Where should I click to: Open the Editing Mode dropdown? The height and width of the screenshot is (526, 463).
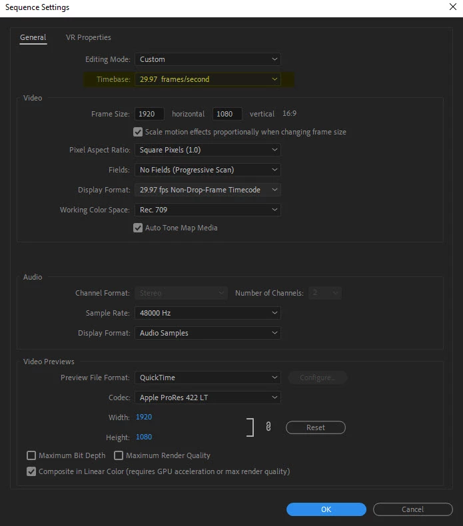point(208,59)
